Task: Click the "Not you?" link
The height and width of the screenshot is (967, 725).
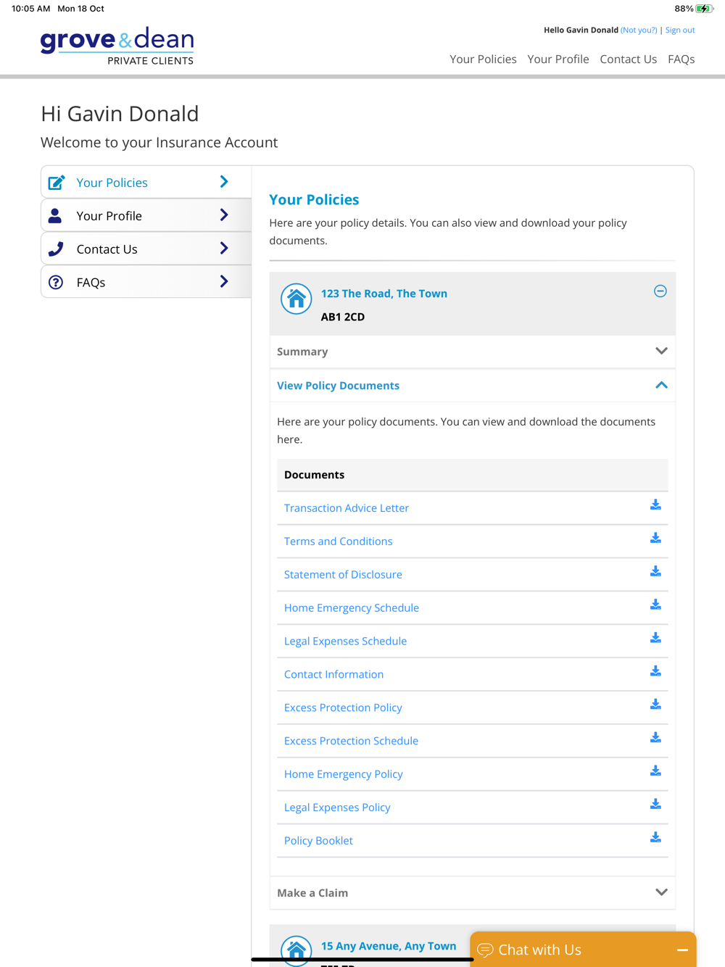Action: tap(639, 30)
